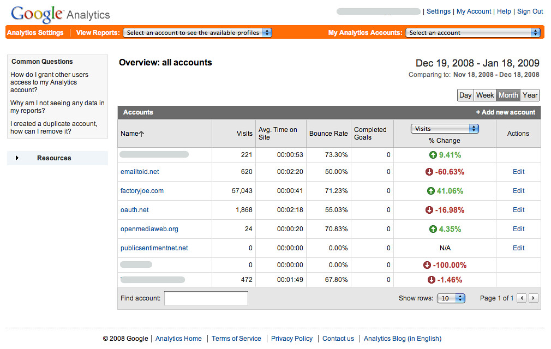Click green up arrow beside 41.06%
This screenshot has width=551, height=349.
click(x=430, y=191)
